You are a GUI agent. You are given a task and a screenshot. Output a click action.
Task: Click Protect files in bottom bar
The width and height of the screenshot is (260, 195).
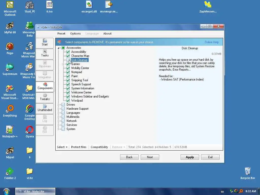click(79, 147)
